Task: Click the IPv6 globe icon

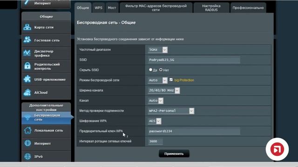Action: click(x=27, y=156)
